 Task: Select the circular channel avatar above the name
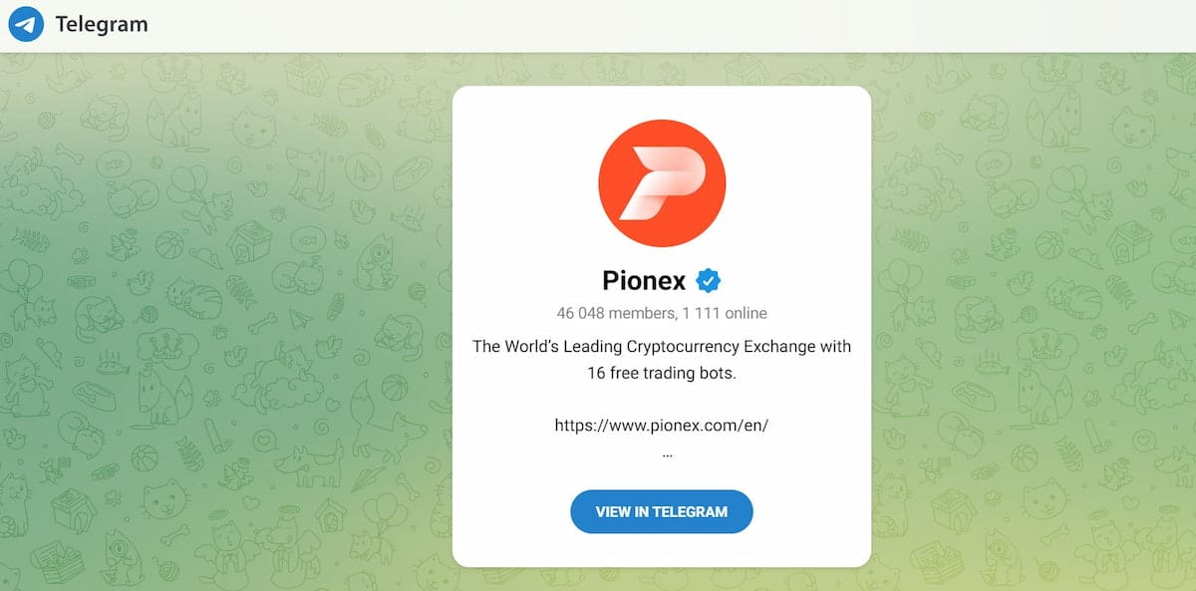(661, 182)
